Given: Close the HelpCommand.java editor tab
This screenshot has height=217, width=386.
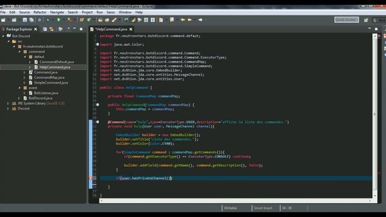Looking at the screenshot, I should (131, 29).
